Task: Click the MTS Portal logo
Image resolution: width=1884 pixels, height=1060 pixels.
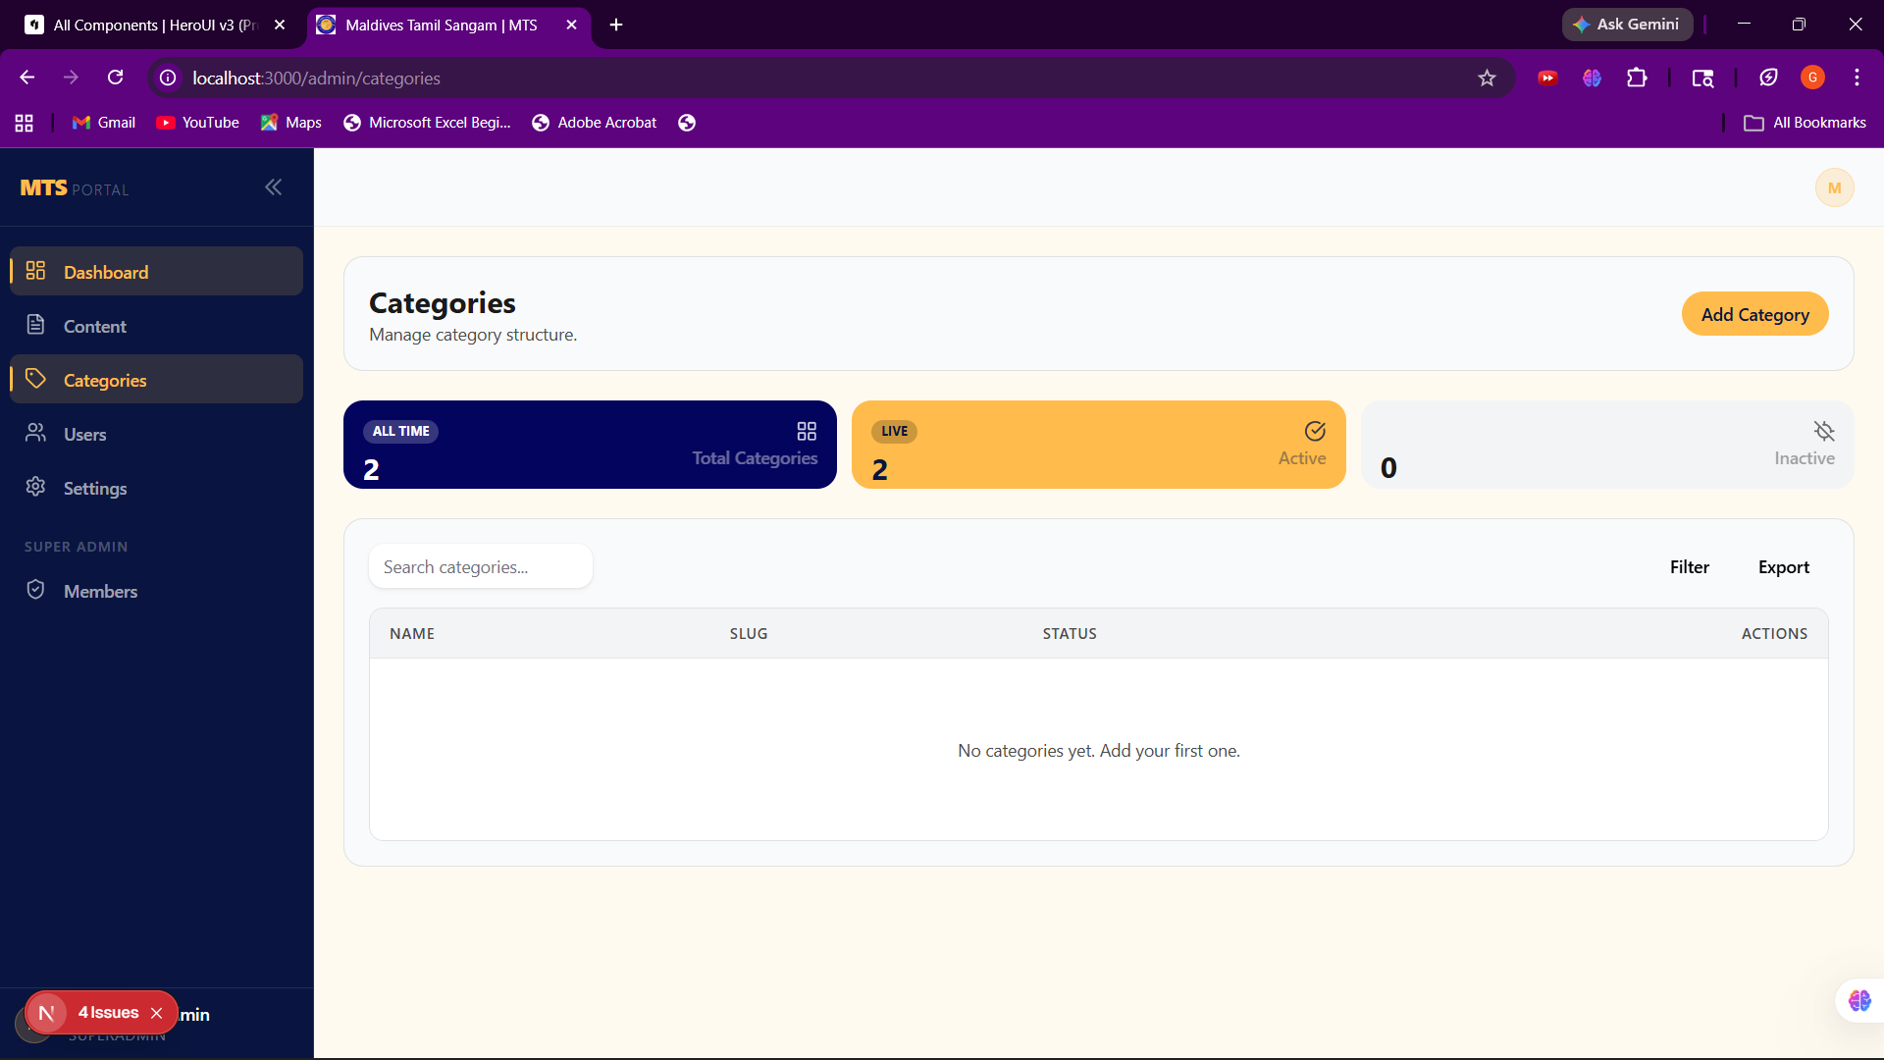Action: point(75,187)
